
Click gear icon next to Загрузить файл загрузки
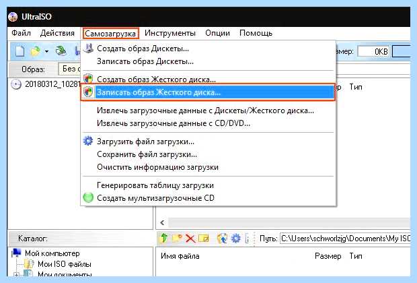click(x=88, y=141)
